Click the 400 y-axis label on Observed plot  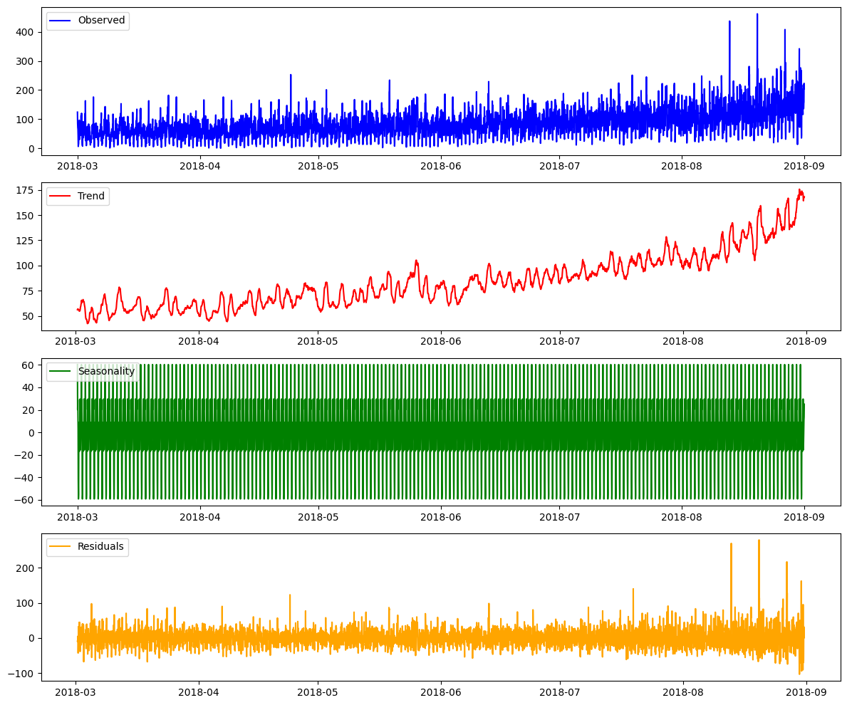[x=26, y=32]
